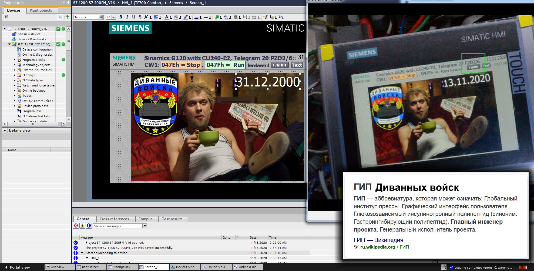Viewport: 534px width, 271px height.
Task: Collapse 'Start downloading to device' message
Action: 82,253
